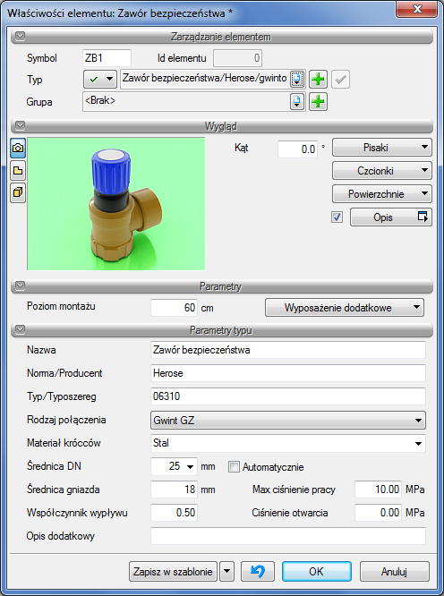This screenshot has height=596, width=444.
Task: Switch to the folder view icon
Action: tap(18, 170)
